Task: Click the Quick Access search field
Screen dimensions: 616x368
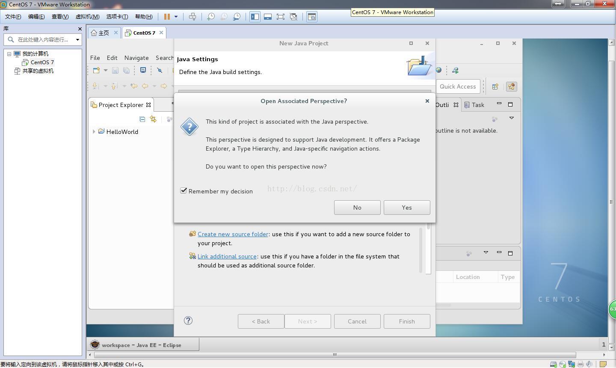Action: point(458,86)
